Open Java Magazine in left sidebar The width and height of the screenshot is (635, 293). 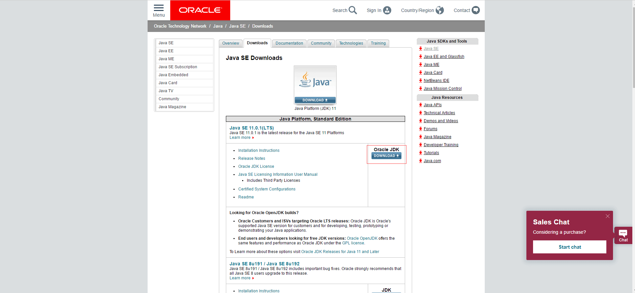(185, 107)
